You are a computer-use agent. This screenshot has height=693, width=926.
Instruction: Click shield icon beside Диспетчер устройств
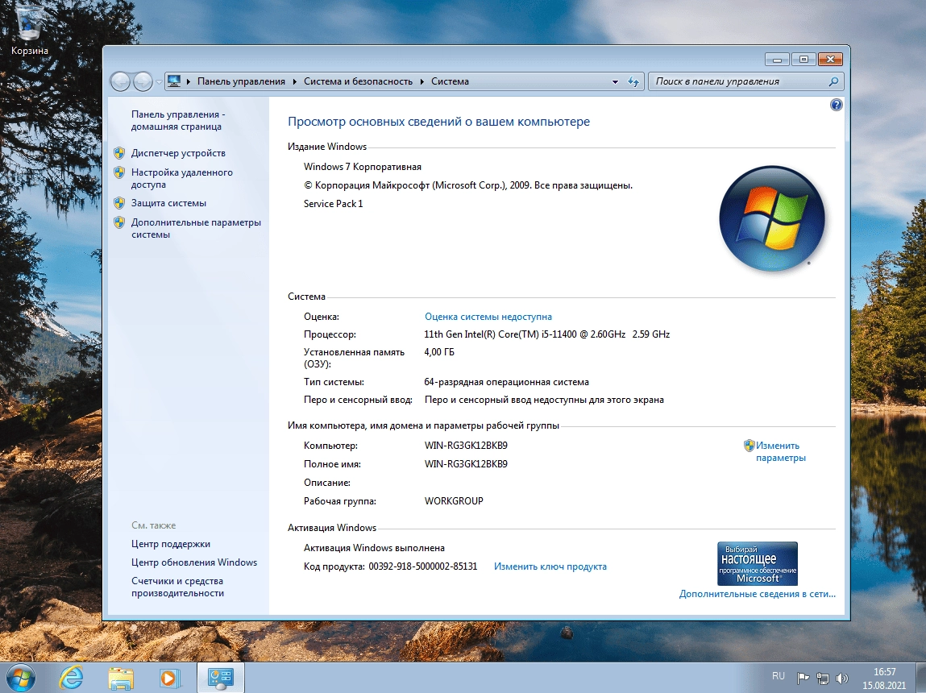coord(119,153)
